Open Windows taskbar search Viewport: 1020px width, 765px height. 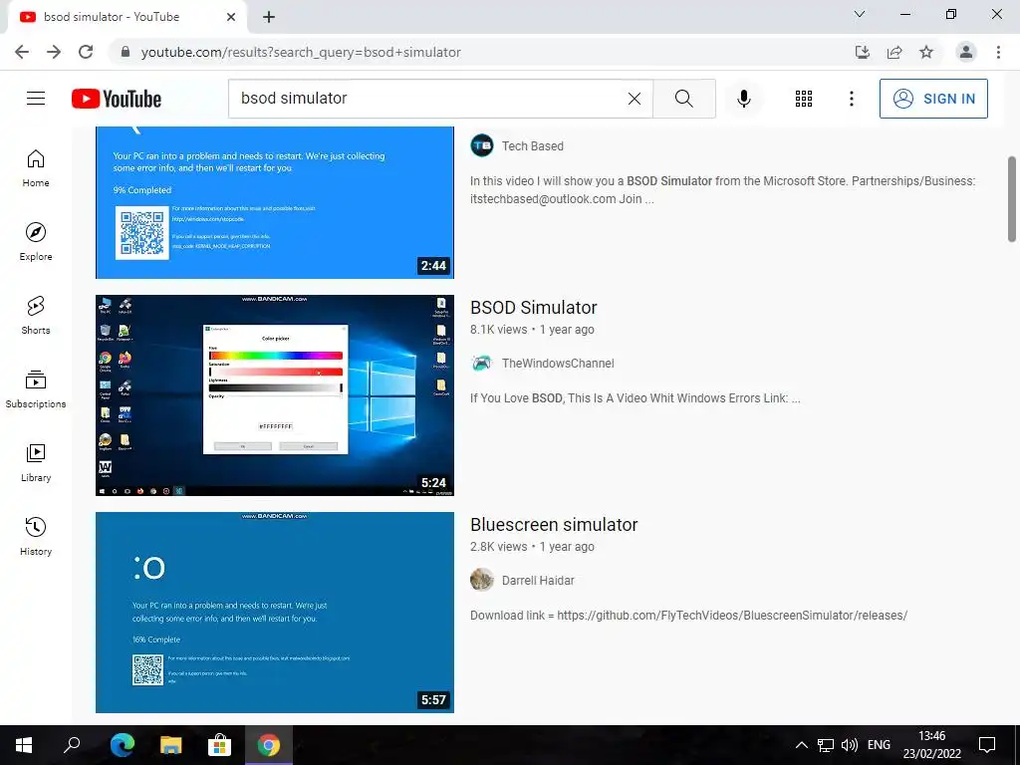click(x=72, y=745)
